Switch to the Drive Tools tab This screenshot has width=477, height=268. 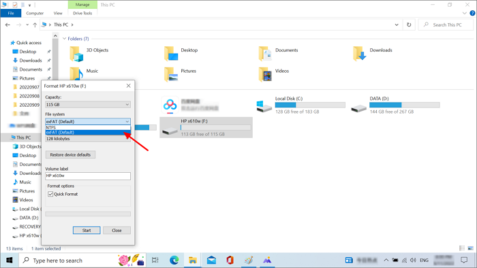pos(82,14)
